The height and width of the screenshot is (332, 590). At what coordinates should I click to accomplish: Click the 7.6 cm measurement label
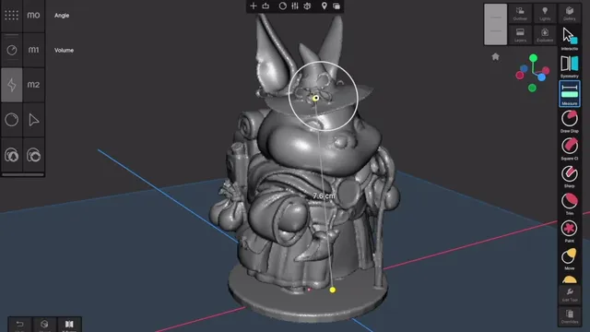(324, 196)
